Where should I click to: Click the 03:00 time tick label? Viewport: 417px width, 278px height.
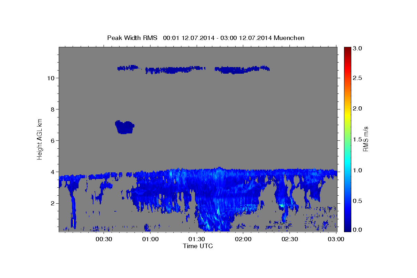336,239
